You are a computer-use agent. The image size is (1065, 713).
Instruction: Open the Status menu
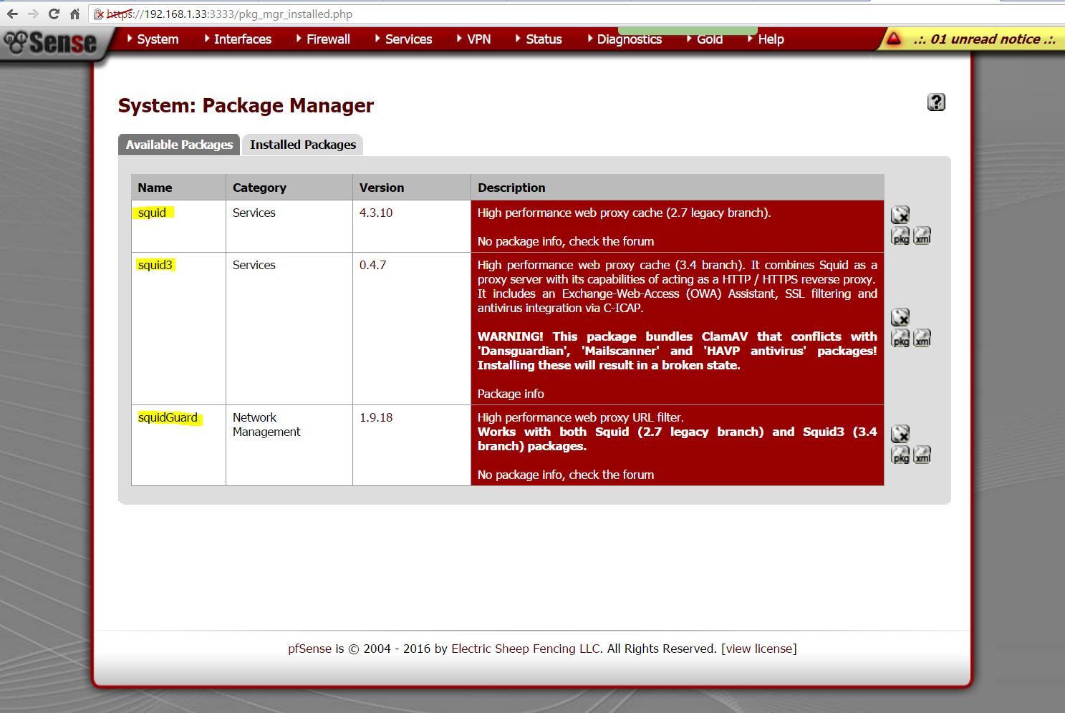click(x=544, y=39)
